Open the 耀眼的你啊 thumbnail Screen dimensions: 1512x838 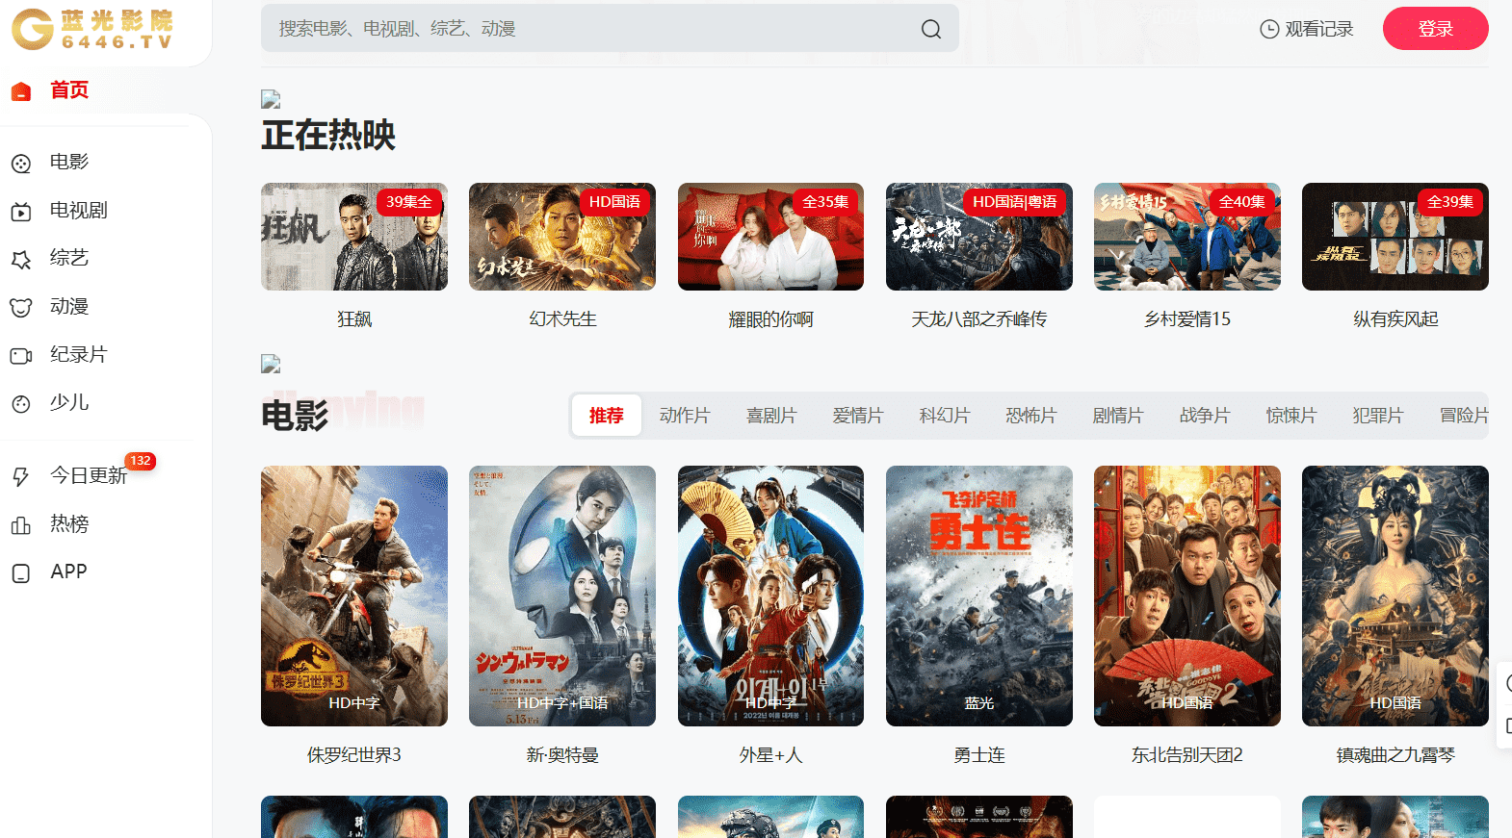(x=770, y=237)
